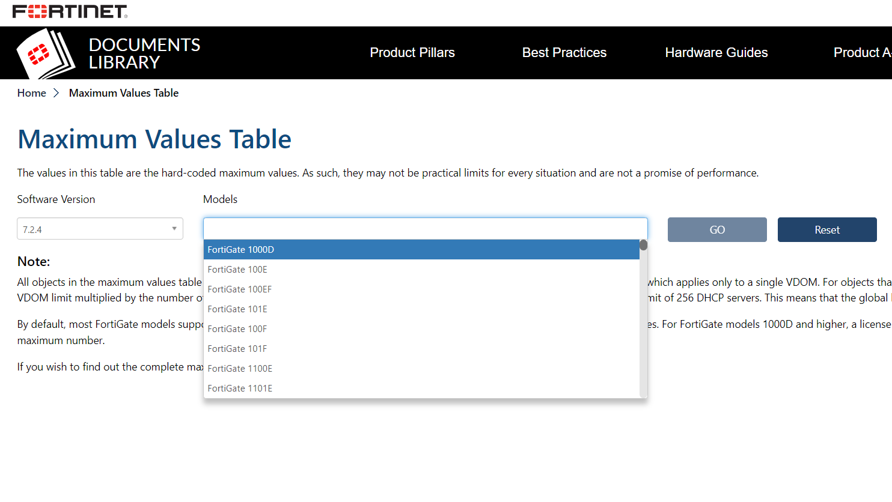This screenshot has height=502, width=892.
Task: Select FortiGate 1100E from the list
Action: (421, 369)
